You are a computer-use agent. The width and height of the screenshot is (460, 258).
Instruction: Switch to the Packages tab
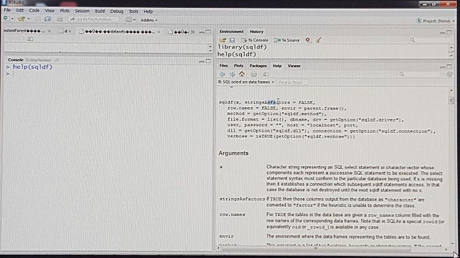258,66
